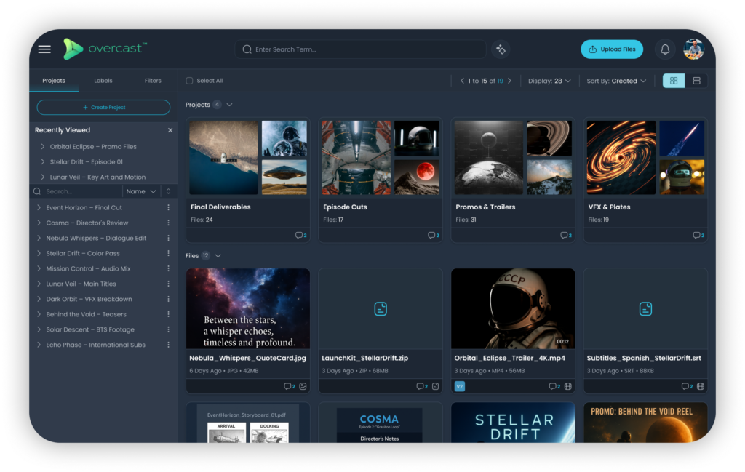Switch to grid view layout
This screenshot has height=472, width=745.
(x=674, y=81)
